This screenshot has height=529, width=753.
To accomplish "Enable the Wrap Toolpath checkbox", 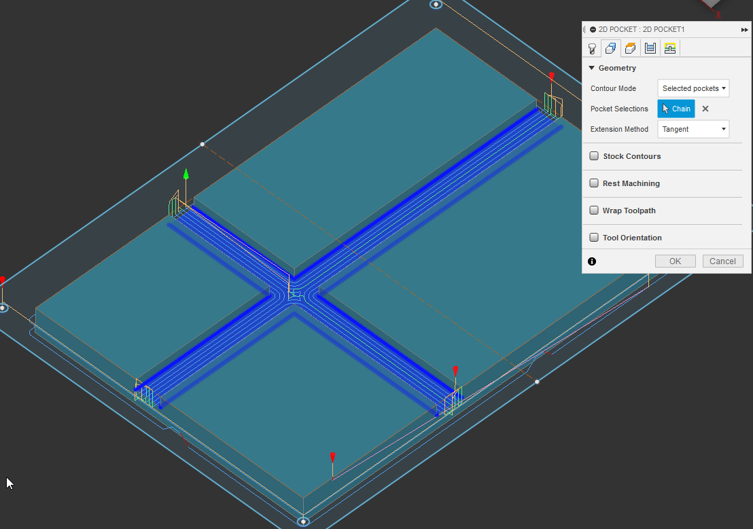I will click(x=594, y=210).
